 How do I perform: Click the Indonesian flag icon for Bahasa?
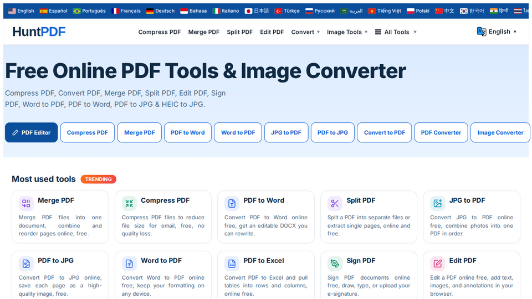click(x=184, y=11)
